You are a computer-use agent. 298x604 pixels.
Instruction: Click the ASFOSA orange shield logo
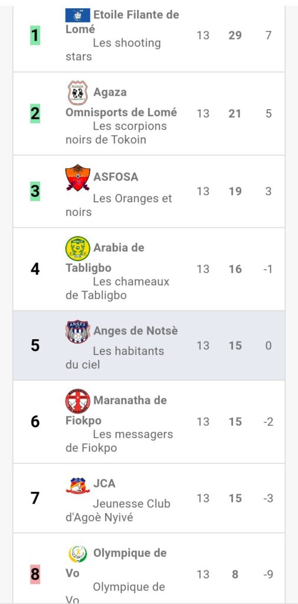point(77,177)
